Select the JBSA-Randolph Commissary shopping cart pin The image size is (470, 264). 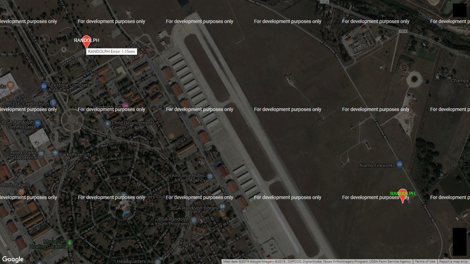[x=38, y=123]
